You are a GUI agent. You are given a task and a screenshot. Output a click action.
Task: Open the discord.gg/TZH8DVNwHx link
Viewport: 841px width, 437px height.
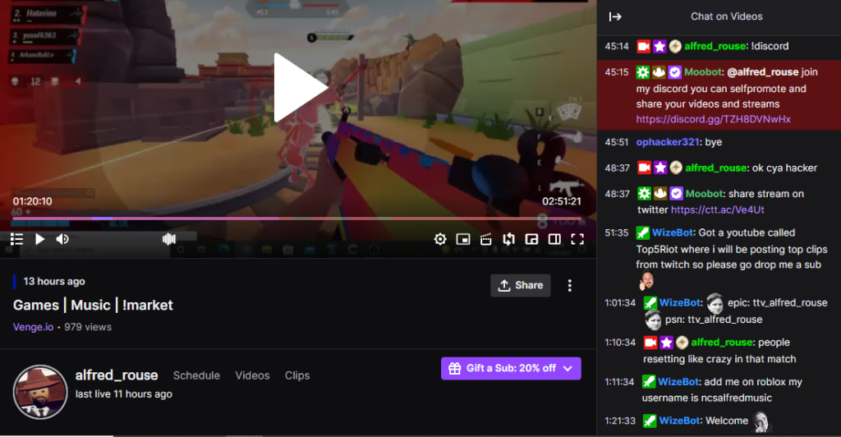pyautogui.click(x=714, y=119)
